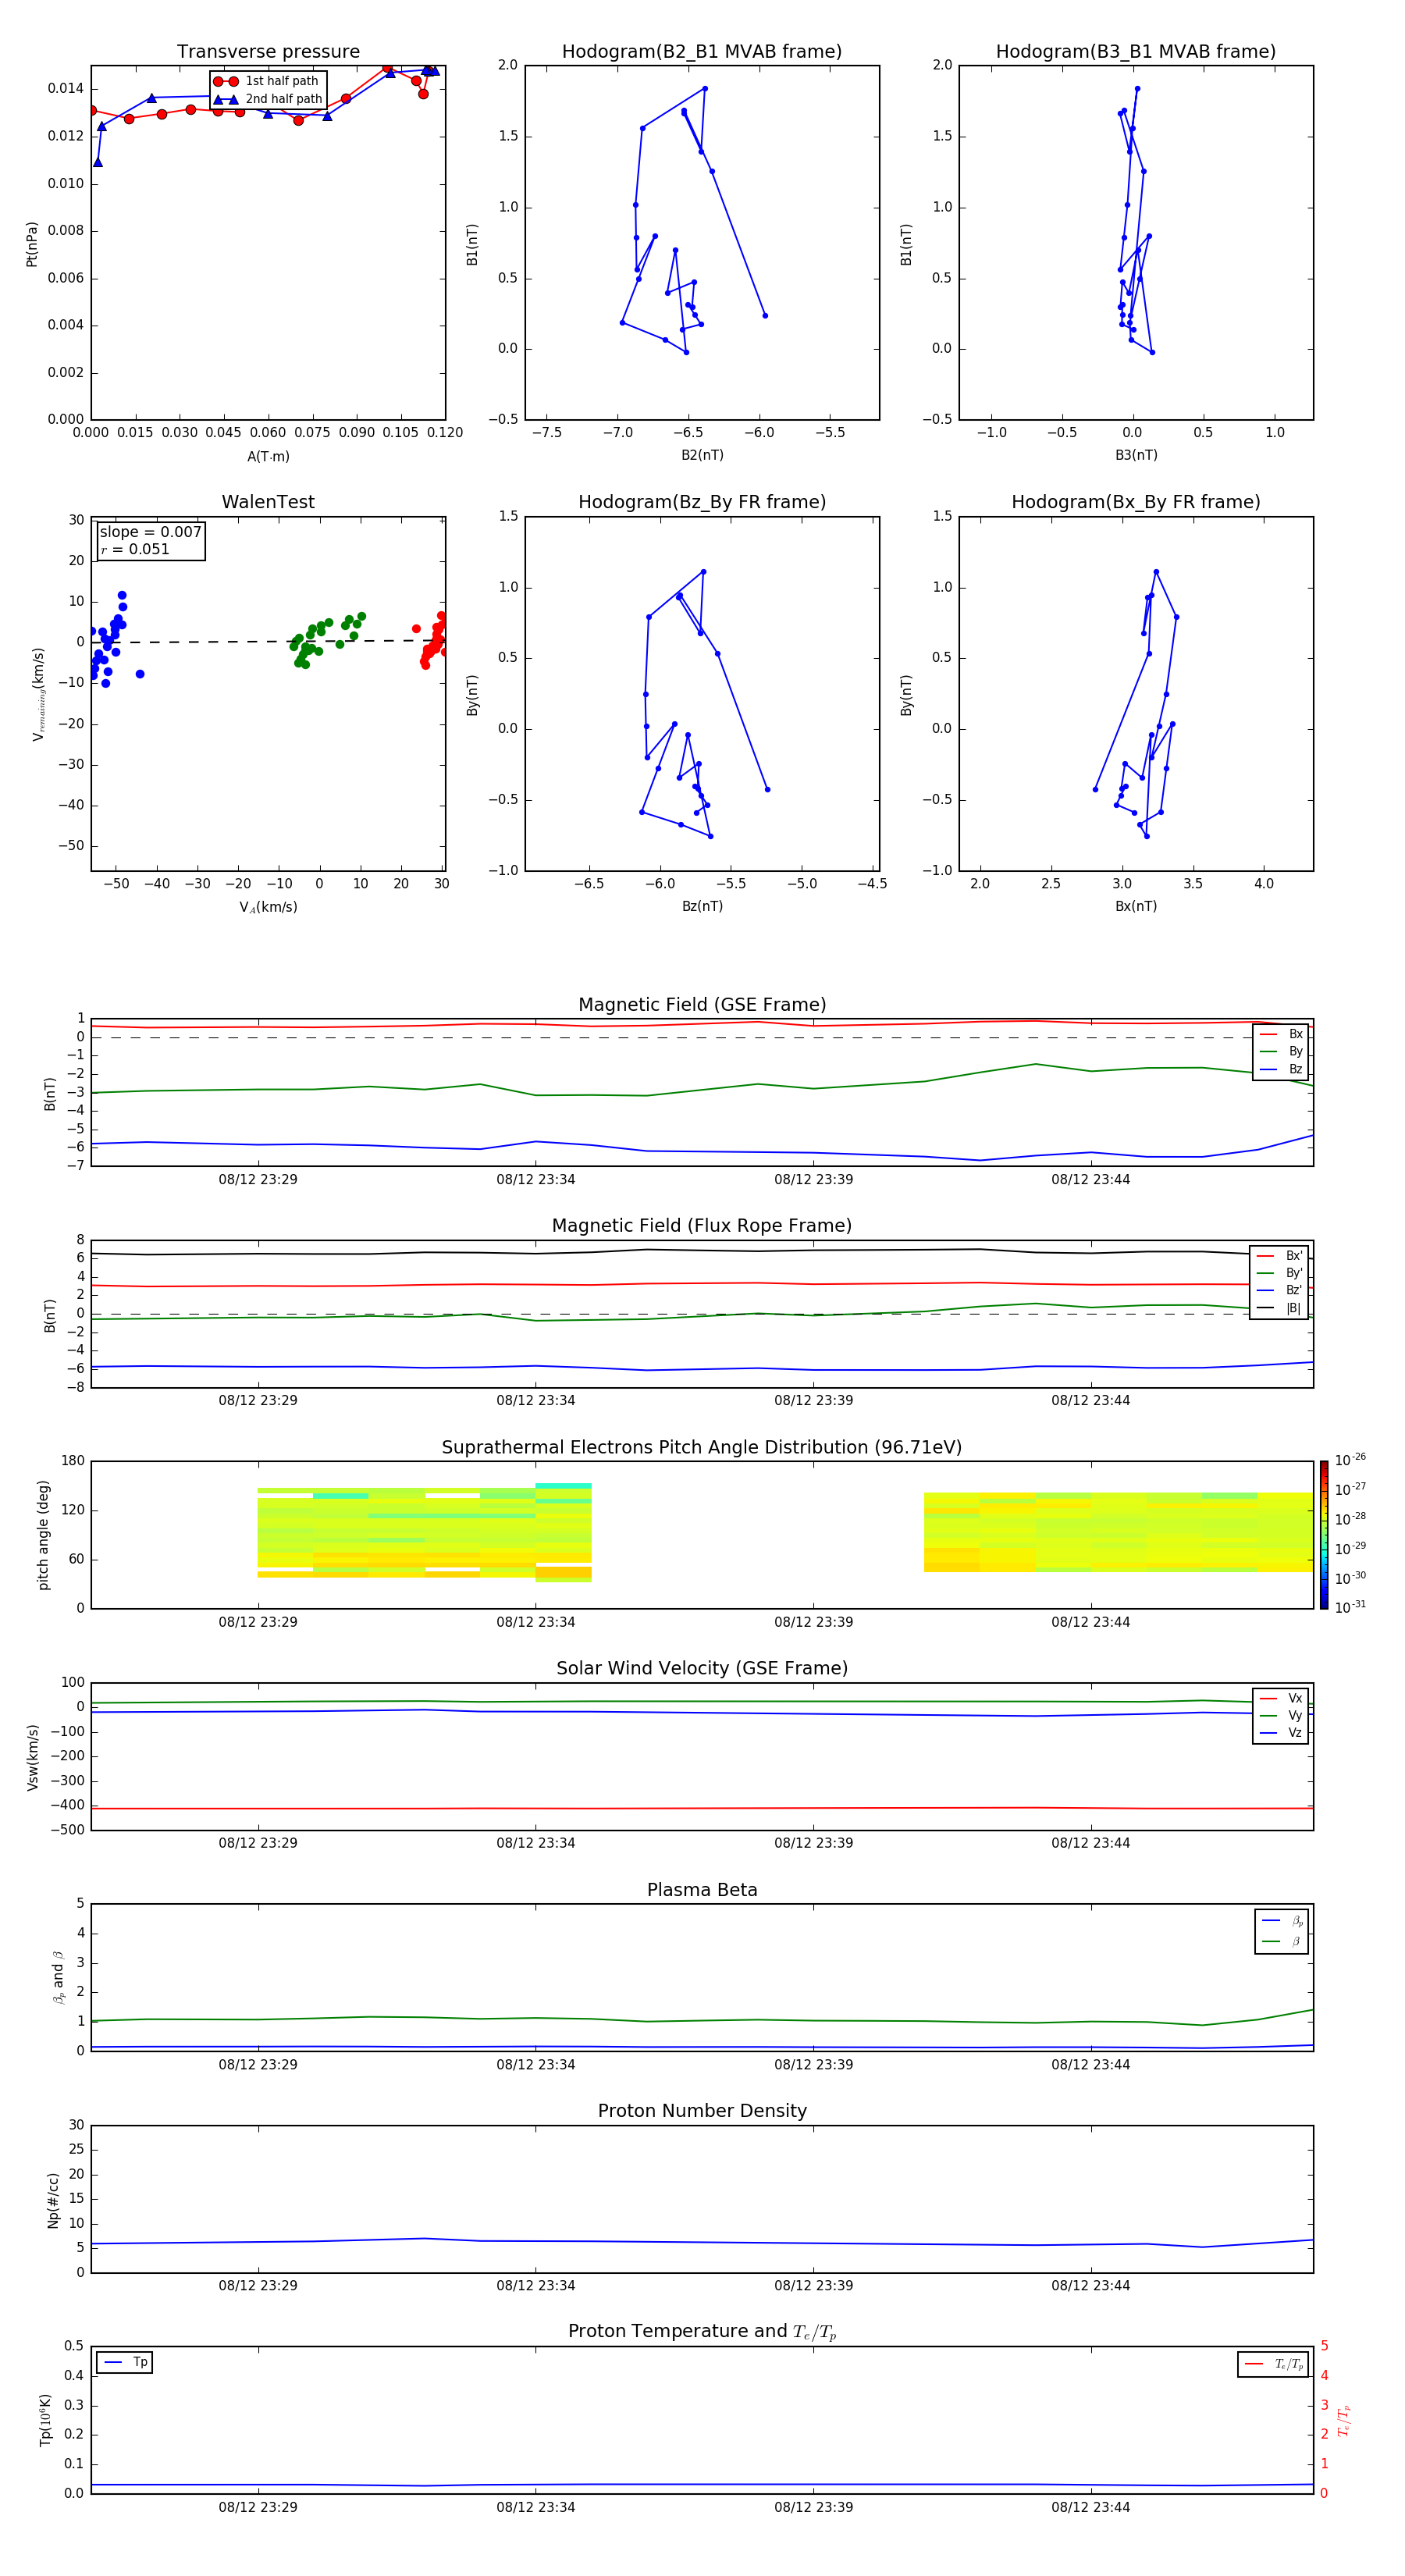Click the "V_A(km/s)" x-axis label of WalenTest
Screen dimensions: 1405x2576
[x=268, y=907]
